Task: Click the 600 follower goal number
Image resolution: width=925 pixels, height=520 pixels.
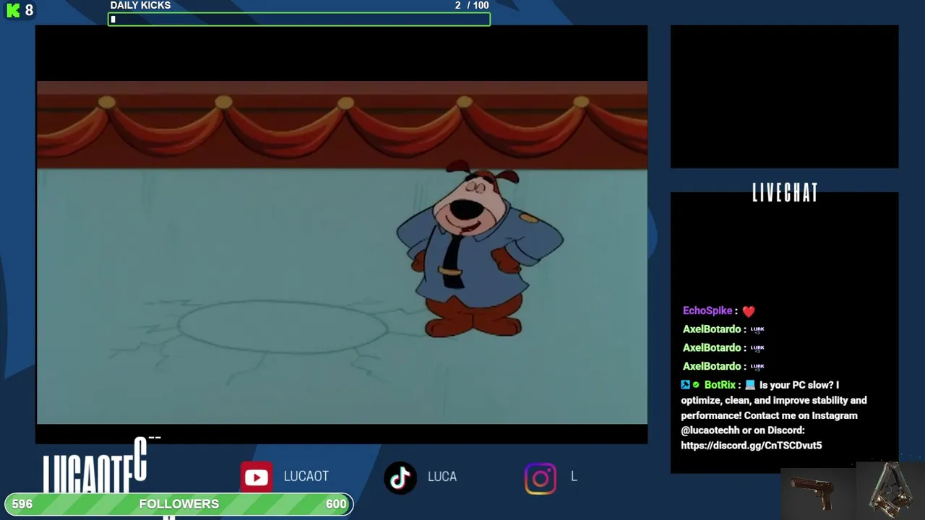Action: (336, 504)
